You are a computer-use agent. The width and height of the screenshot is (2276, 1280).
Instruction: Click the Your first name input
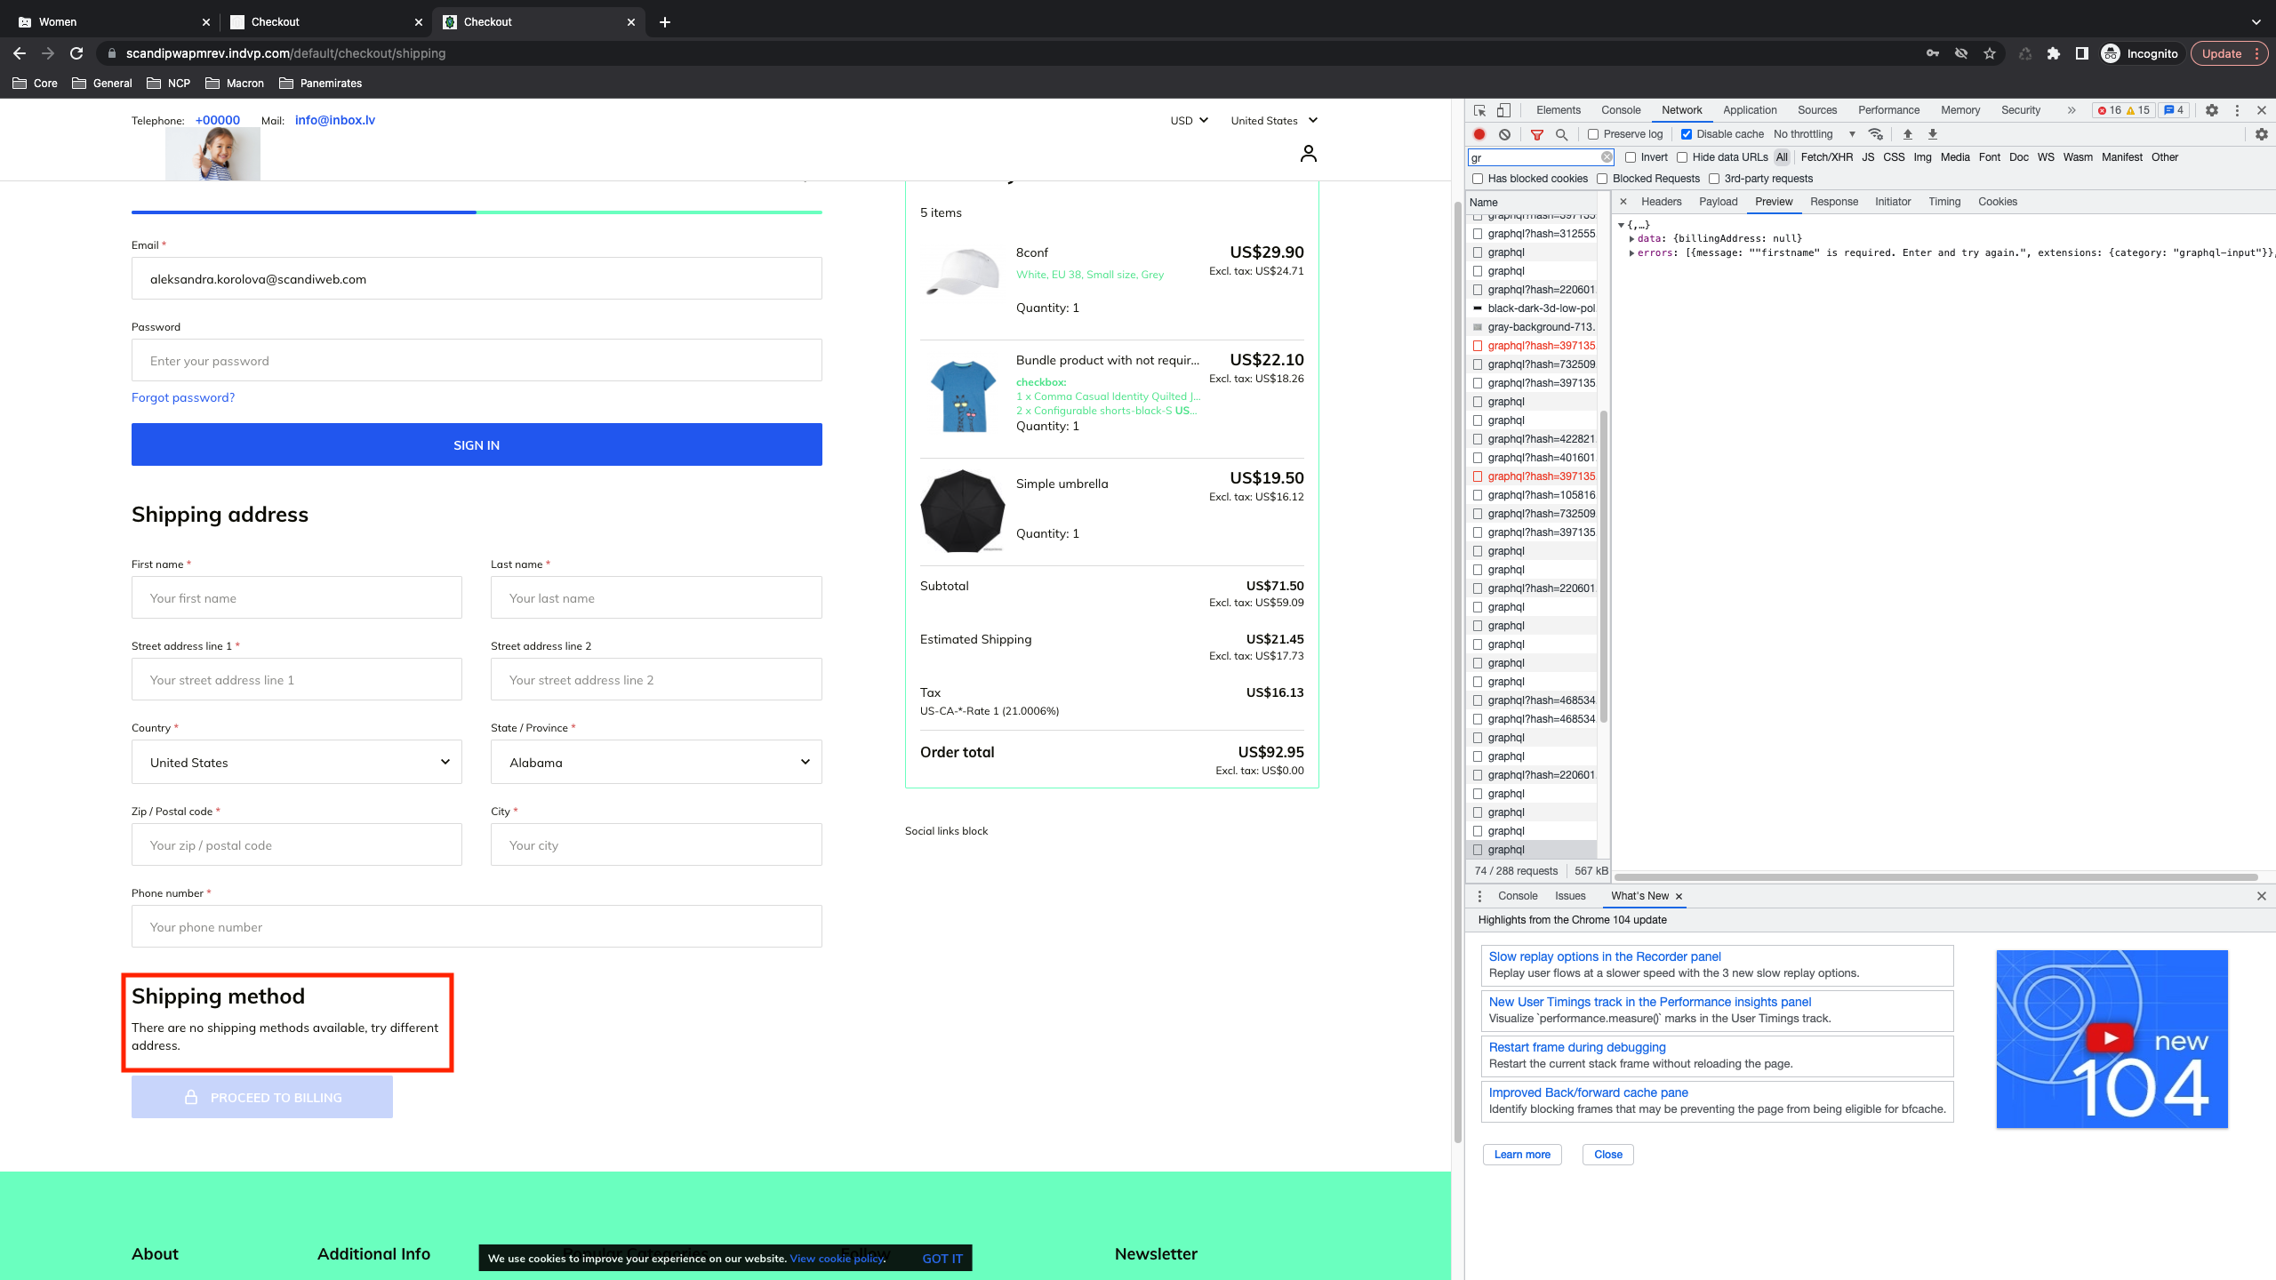coord(297,597)
